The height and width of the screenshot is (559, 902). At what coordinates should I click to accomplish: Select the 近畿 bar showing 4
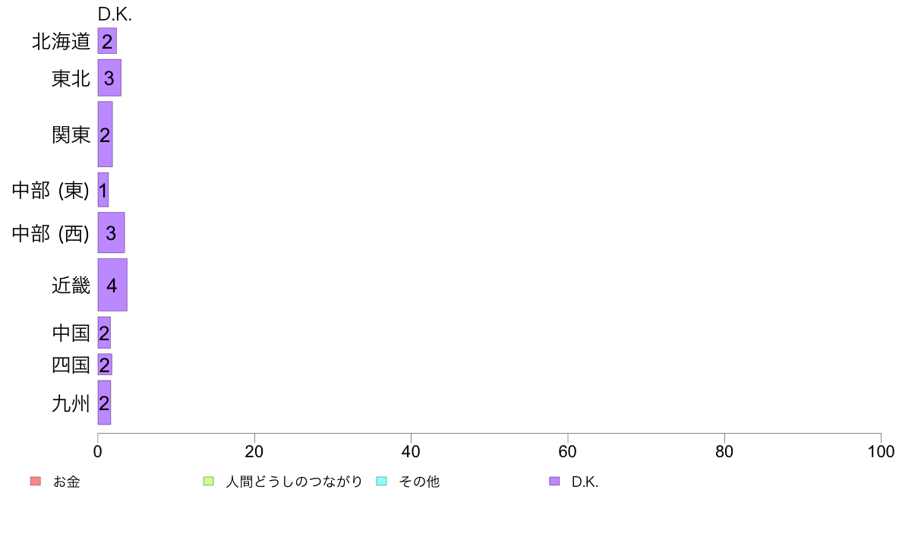coord(112,285)
